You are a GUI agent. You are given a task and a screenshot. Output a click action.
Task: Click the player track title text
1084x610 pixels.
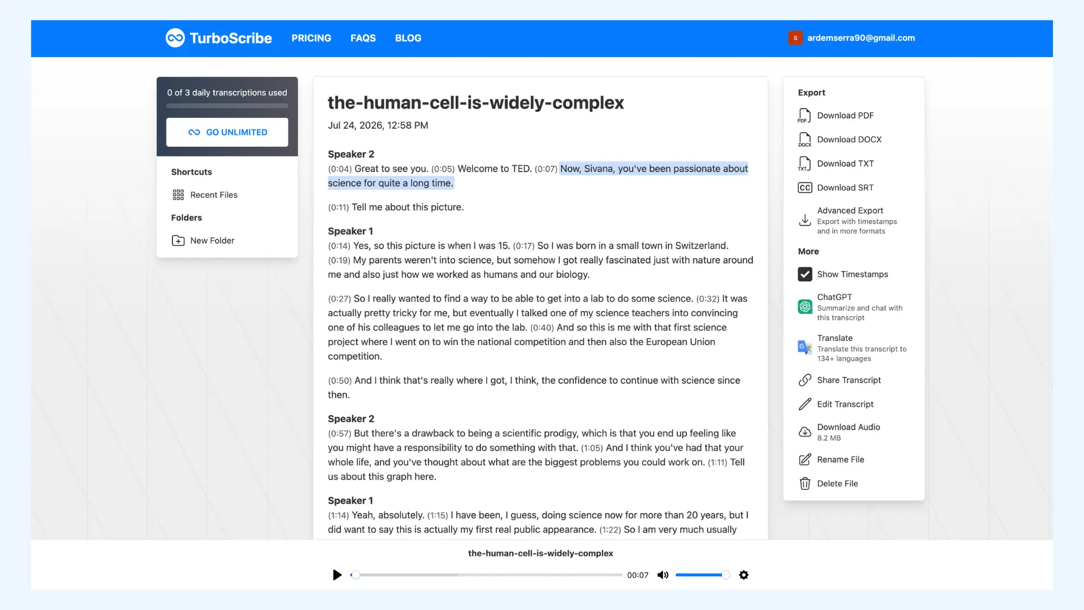(x=540, y=554)
